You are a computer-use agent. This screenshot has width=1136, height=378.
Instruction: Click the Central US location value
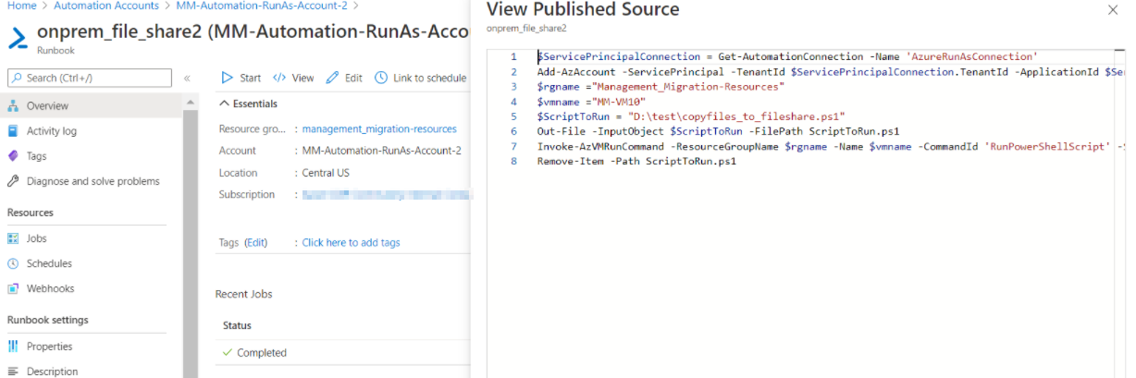tap(326, 173)
